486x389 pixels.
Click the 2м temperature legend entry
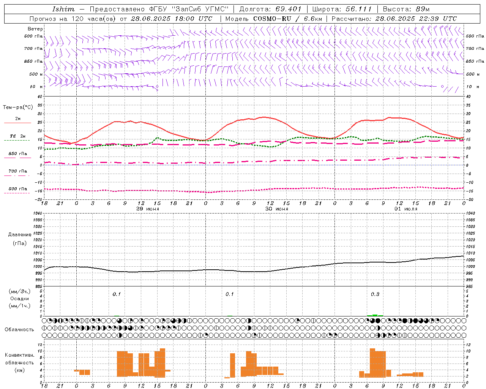(x=18, y=119)
